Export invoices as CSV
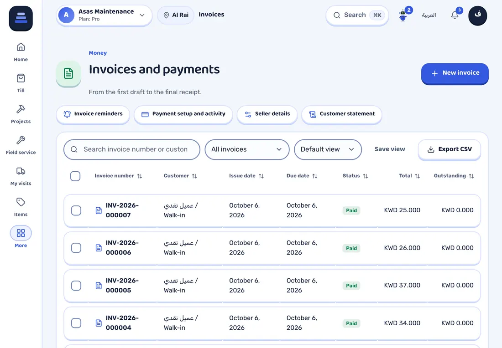Image resolution: width=502 pixels, height=348 pixels. tap(449, 149)
